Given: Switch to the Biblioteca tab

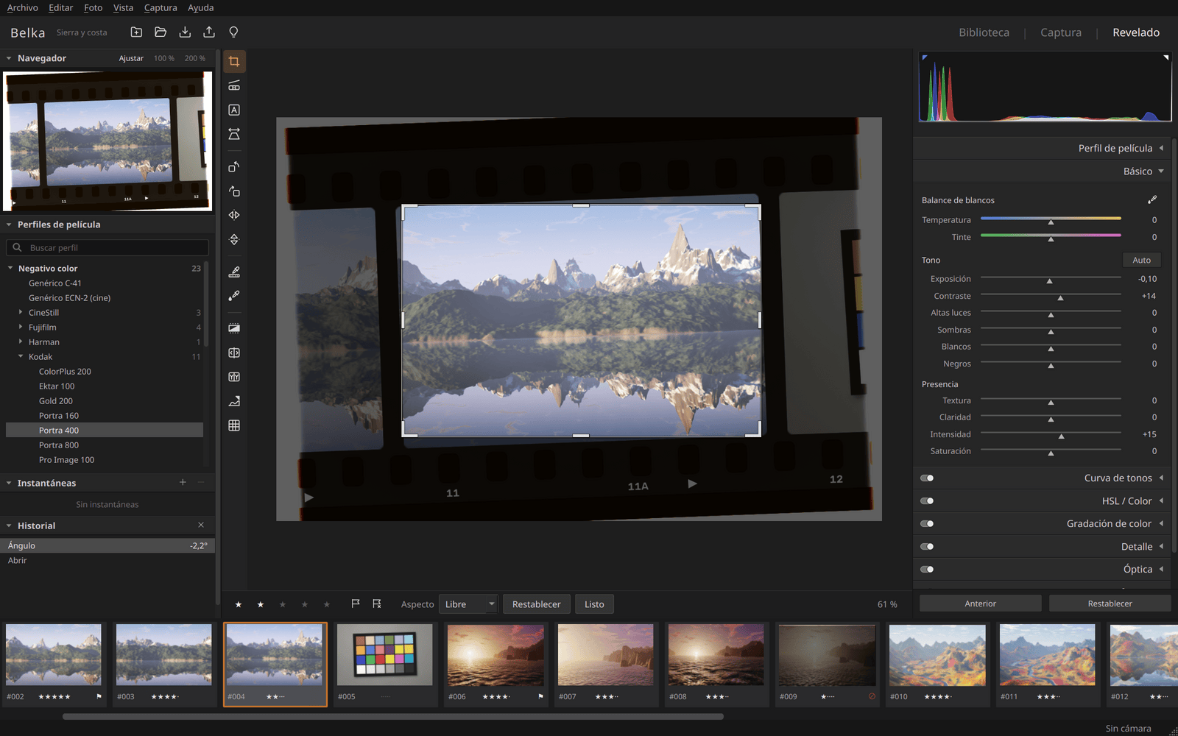Looking at the screenshot, I should [984, 32].
